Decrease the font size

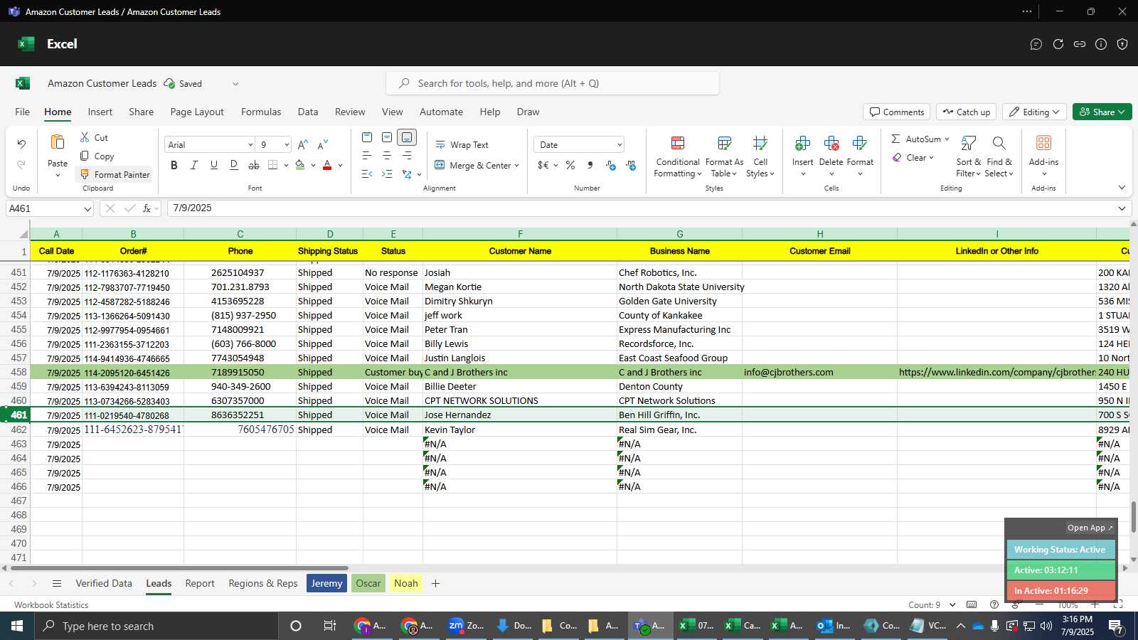coord(323,144)
